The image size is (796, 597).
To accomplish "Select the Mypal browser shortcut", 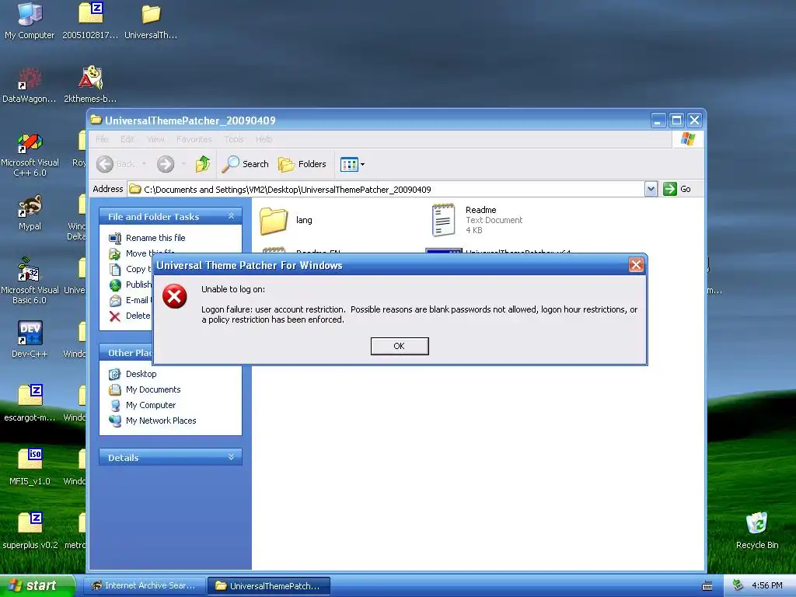I will click(x=30, y=213).
